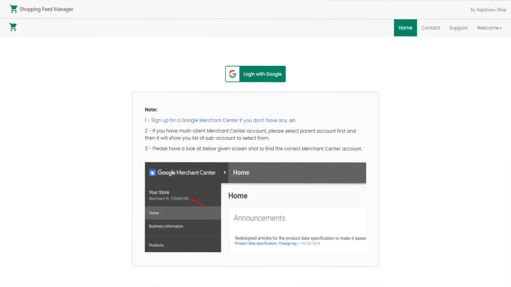Viewport: 511px width, 287px height.
Task: Click the red arrow pointing at Merchant ID
Action: 197,202
